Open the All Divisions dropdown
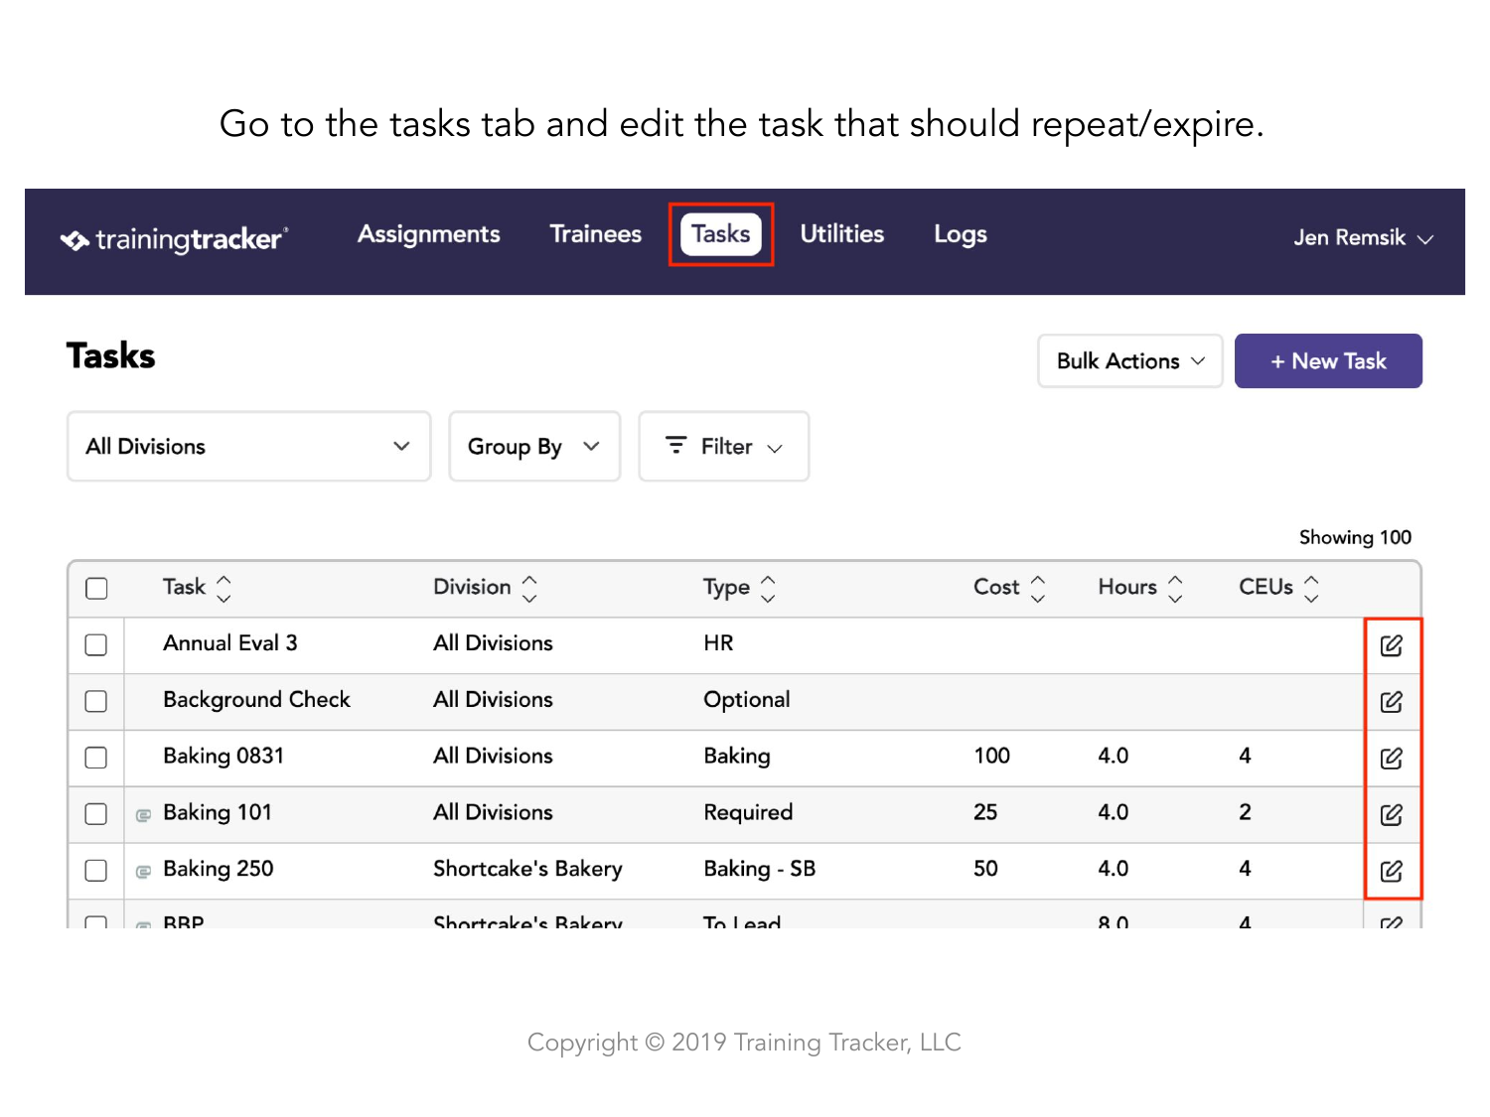This screenshot has height=1117, width=1490. tap(249, 447)
